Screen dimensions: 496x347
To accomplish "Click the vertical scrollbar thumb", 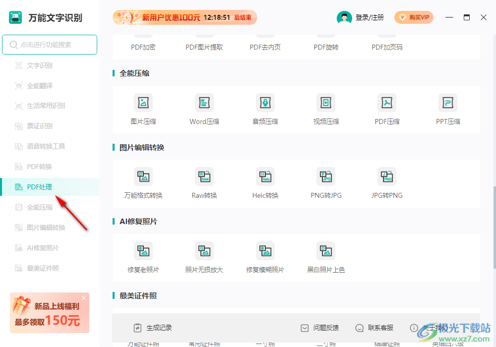I will pyautogui.click(x=495, y=228).
